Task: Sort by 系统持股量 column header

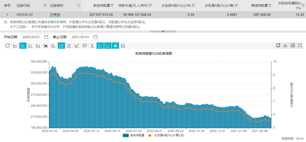Action: pyautogui.click(x=102, y=6)
